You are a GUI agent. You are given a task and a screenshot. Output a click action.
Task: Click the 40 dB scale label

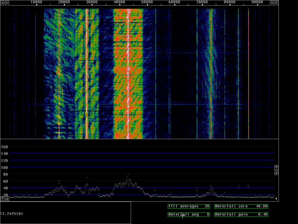(6, 188)
